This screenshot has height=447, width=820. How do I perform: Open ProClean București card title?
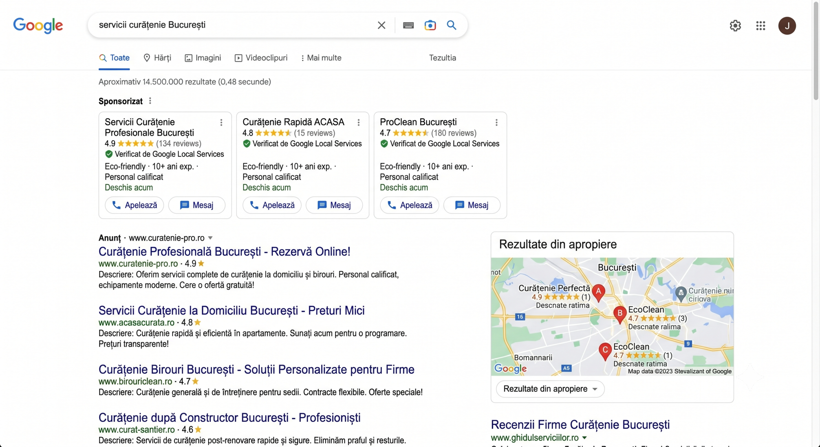tap(418, 122)
